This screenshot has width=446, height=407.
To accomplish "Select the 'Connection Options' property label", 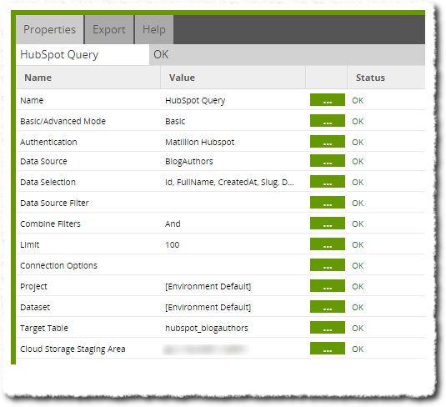I will (x=58, y=265).
